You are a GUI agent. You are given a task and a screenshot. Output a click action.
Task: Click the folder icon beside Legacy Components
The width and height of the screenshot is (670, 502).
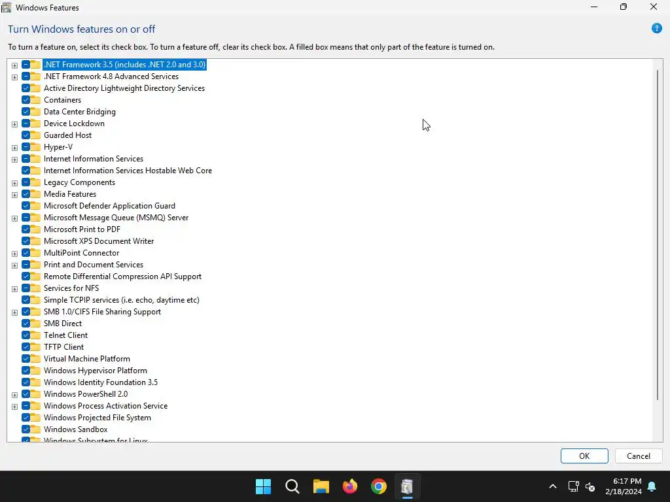click(35, 182)
